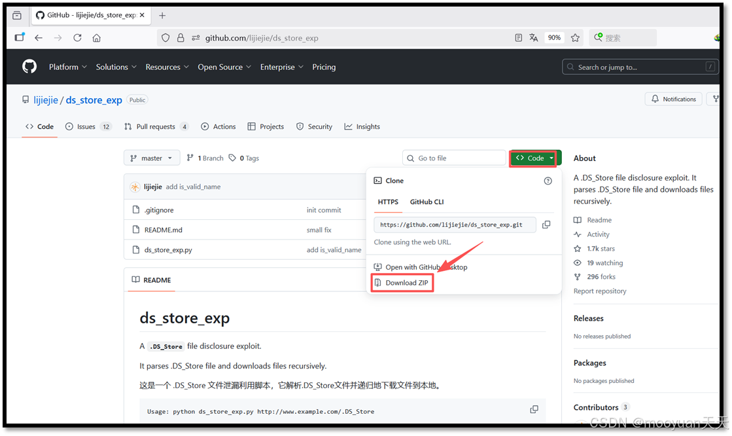Open the Notifications bell

point(673,99)
